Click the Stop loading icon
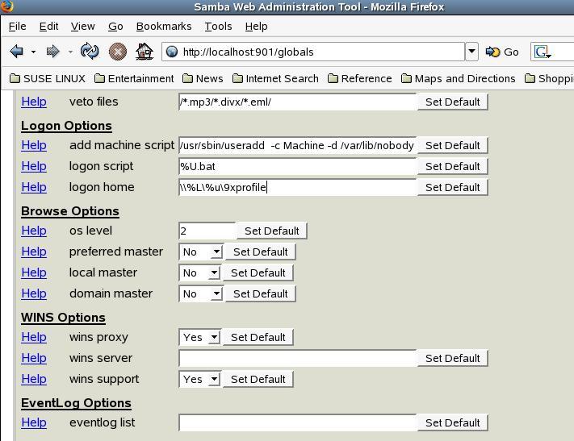This screenshot has height=441, width=574. point(118,52)
